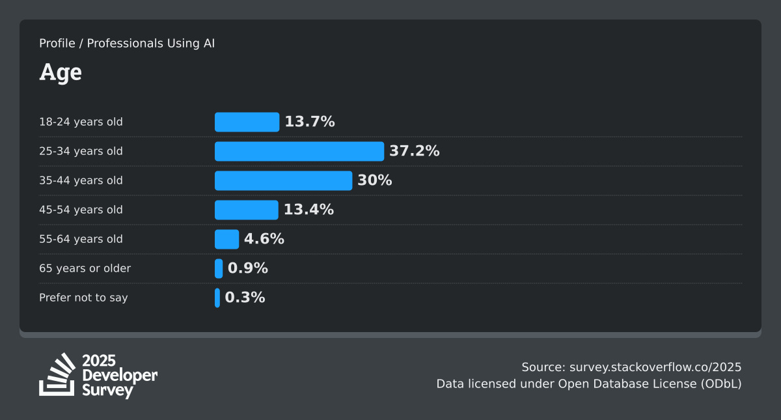Viewport: 781px width, 420px height.
Task: Select the 35-44 years old bar
Action: 283,180
